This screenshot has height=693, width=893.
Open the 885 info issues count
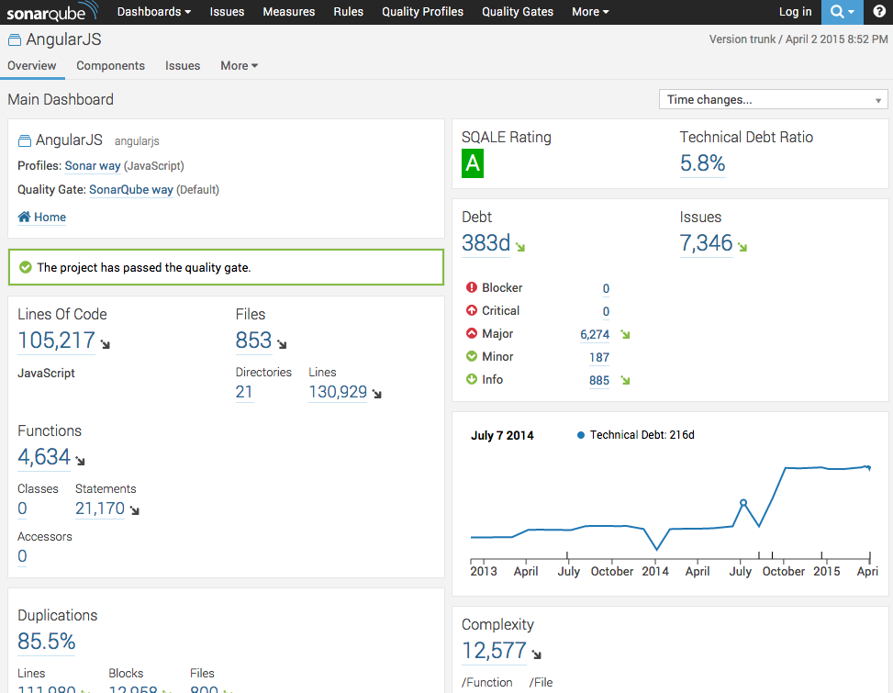click(x=599, y=380)
